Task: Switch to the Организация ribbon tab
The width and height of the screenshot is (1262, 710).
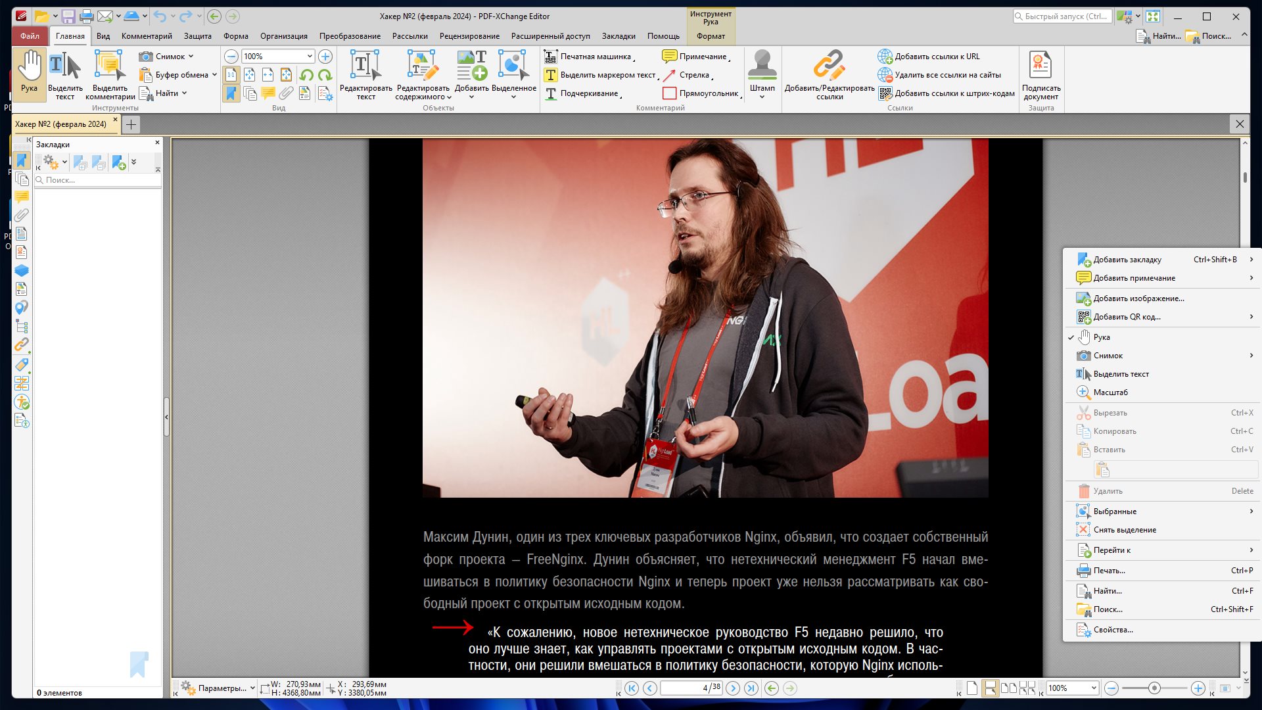Action: [283, 36]
